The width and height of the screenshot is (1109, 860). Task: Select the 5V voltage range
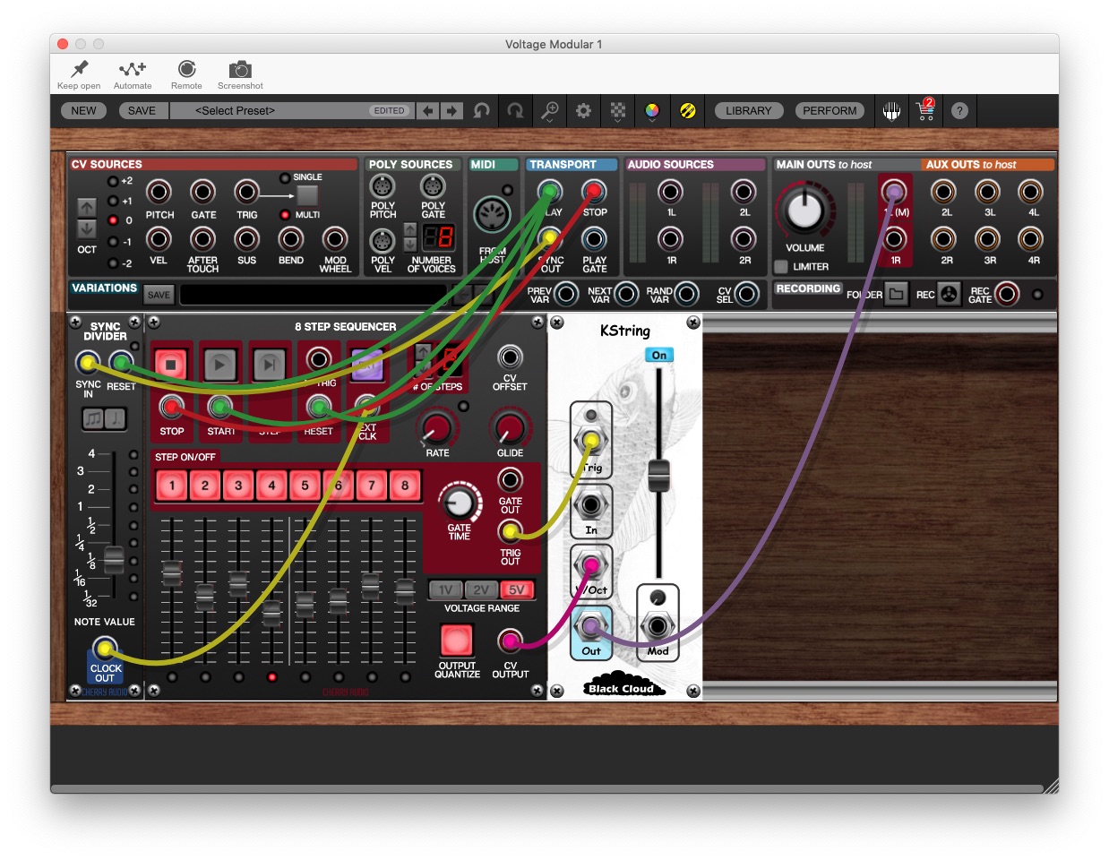(517, 590)
